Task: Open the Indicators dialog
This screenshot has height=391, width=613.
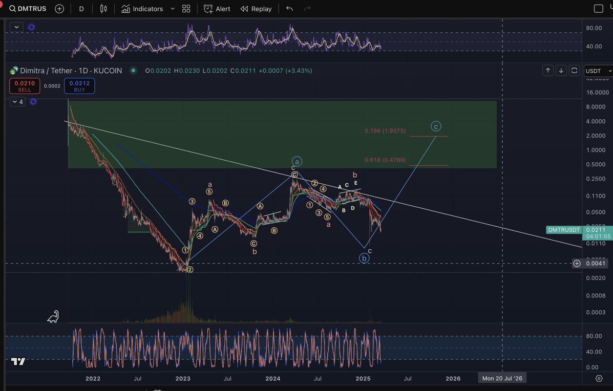Action: [x=142, y=9]
